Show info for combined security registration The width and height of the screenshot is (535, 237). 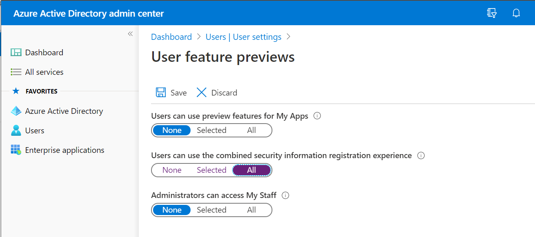421,155
